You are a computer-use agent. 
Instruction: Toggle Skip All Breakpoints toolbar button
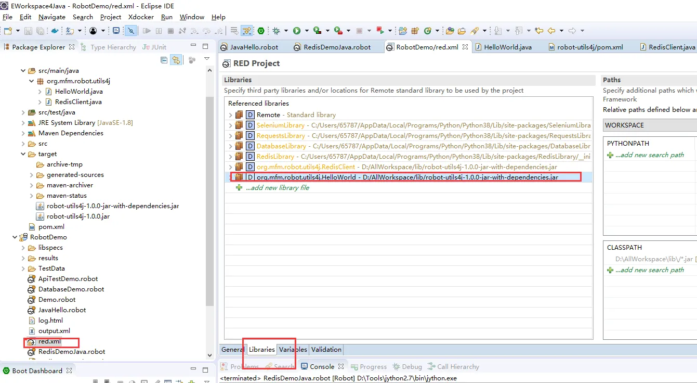(131, 31)
